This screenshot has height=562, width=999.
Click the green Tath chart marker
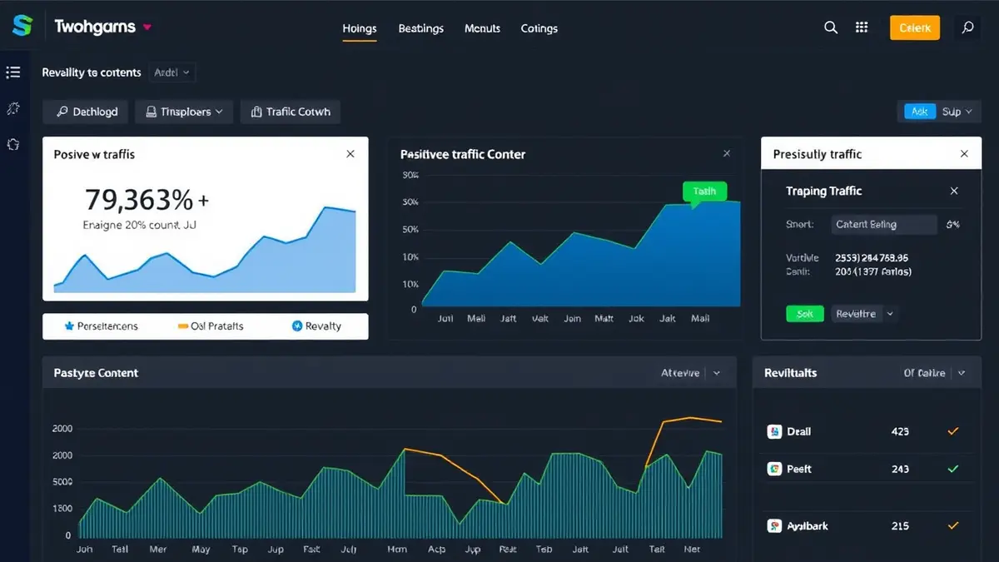[704, 191]
